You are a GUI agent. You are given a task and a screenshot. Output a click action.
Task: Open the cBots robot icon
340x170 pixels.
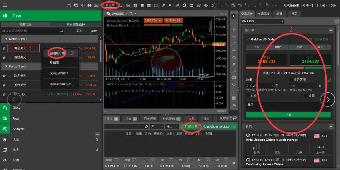click(x=191, y=5)
